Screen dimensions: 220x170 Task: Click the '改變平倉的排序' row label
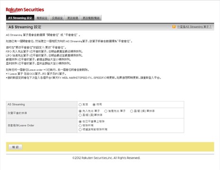[18, 113]
